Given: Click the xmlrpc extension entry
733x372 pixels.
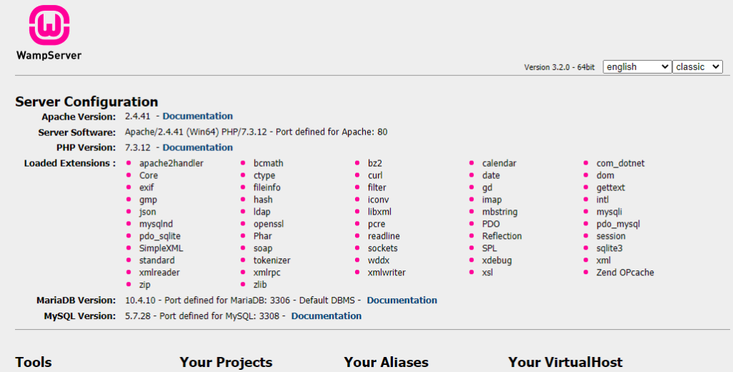Looking at the screenshot, I should (x=267, y=273).
